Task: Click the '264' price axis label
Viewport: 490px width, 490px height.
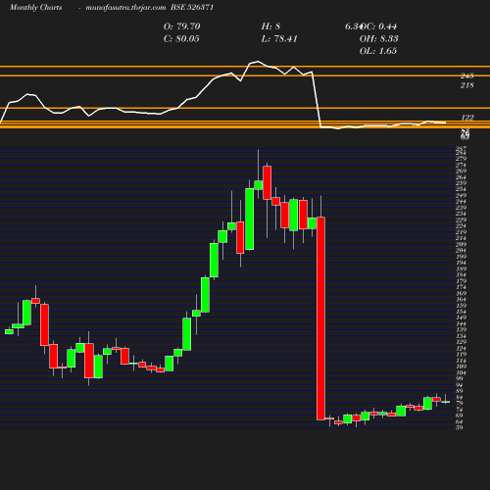Action: point(461,176)
